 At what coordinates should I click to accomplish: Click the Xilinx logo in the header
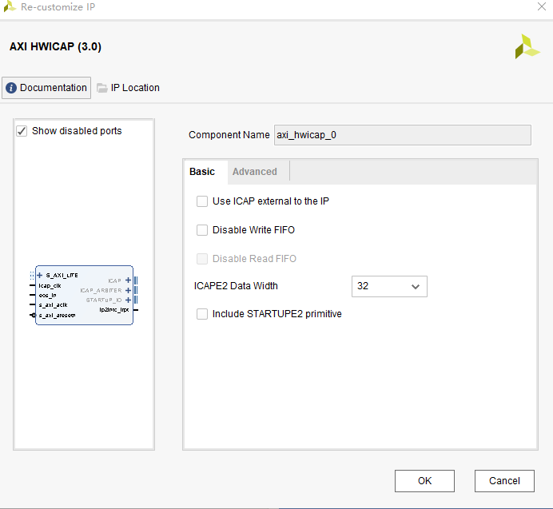point(527,46)
